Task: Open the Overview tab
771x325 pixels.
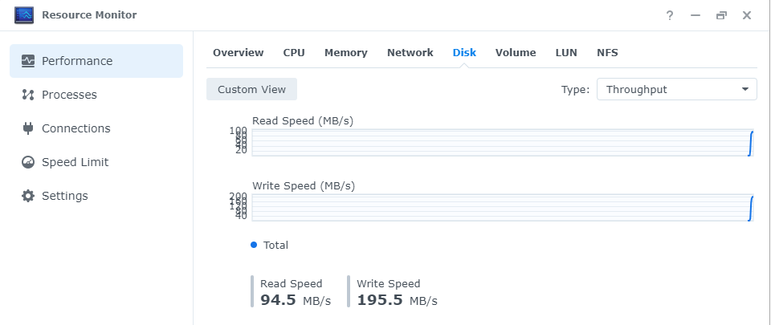Action: click(238, 53)
